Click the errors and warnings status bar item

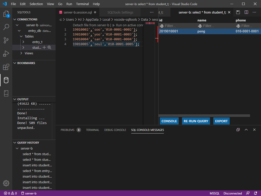10,193
